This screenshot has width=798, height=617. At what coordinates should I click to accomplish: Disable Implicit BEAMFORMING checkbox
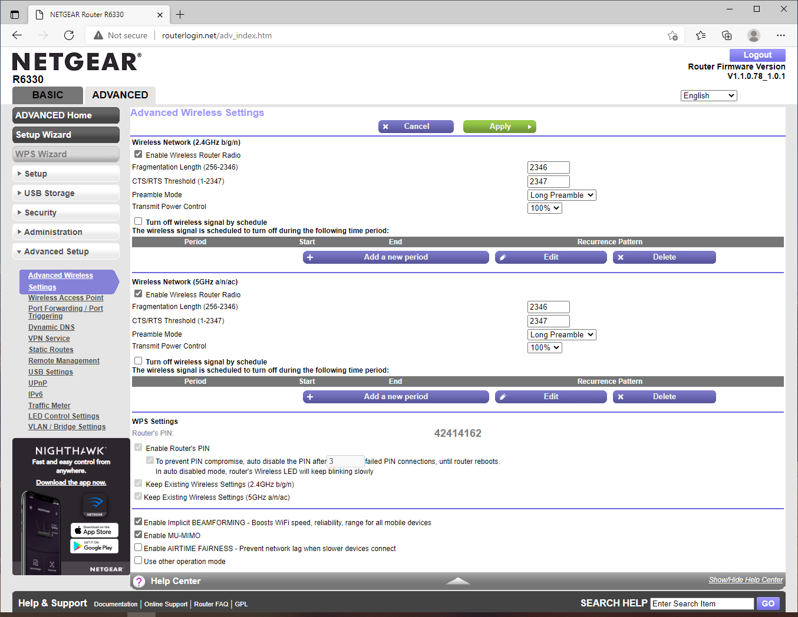coord(139,522)
